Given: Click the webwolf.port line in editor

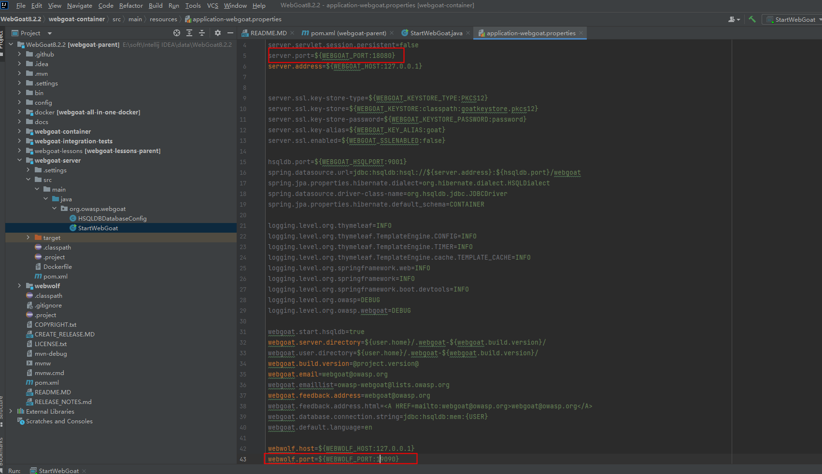Looking at the screenshot, I should pyautogui.click(x=333, y=459).
